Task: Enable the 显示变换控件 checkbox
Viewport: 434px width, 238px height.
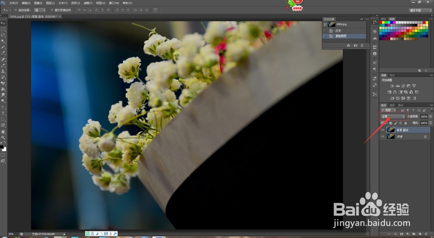Action: (x=52, y=10)
